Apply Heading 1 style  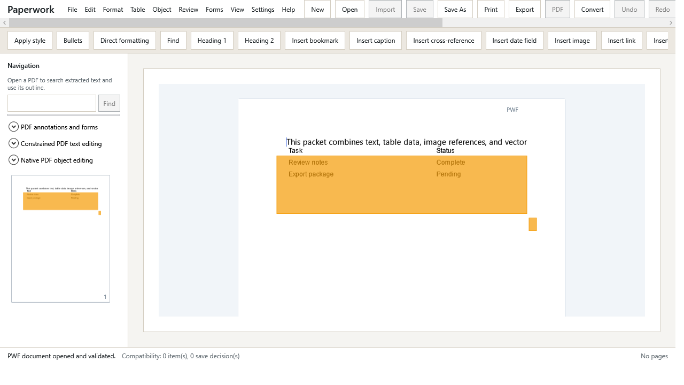tap(212, 41)
